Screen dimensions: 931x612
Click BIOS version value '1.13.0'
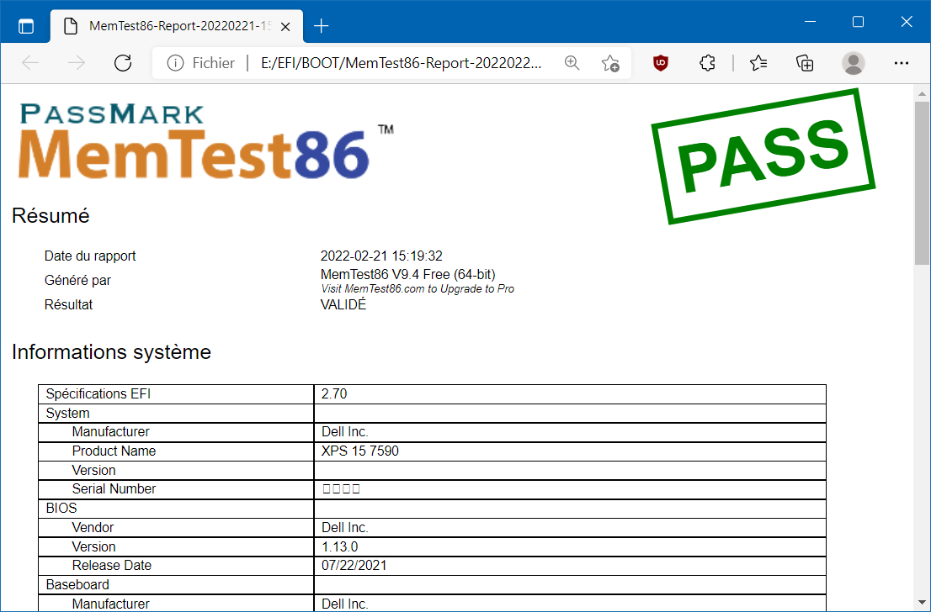coord(339,546)
